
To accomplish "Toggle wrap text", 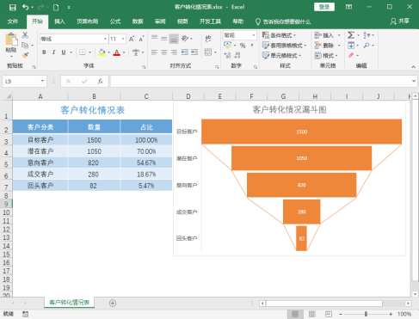I will (x=208, y=38).
